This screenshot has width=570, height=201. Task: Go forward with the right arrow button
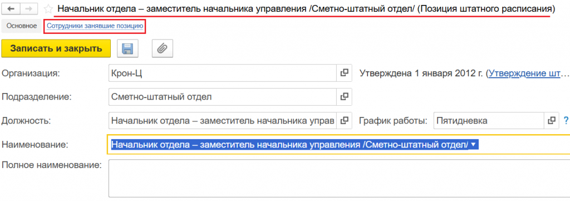30,9
